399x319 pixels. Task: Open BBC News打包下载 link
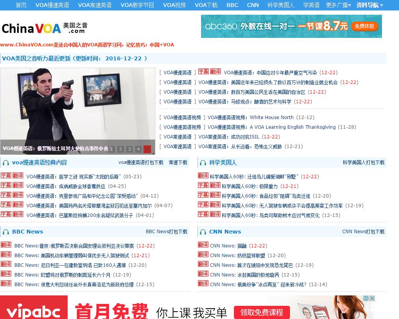tap(166, 232)
